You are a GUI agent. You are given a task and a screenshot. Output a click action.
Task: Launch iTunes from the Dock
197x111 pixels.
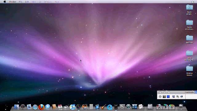(x=73, y=107)
